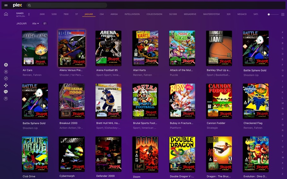The width and height of the screenshot is (287, 179).
Task: Click the 'Plattform' genre label
Action: click(x=175, y=128)
